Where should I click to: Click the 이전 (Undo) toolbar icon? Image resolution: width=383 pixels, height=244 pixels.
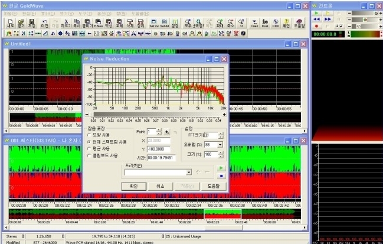click(x=45, y=23)
